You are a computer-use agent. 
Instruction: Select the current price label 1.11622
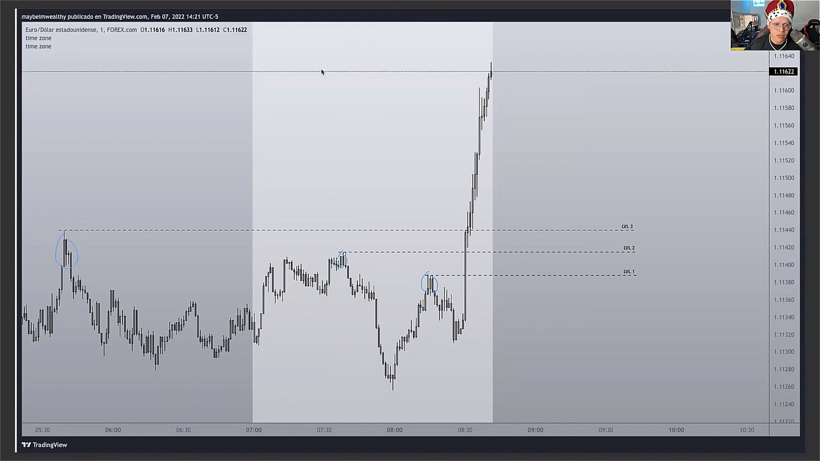pyautogui.click(x=783, y=71)
